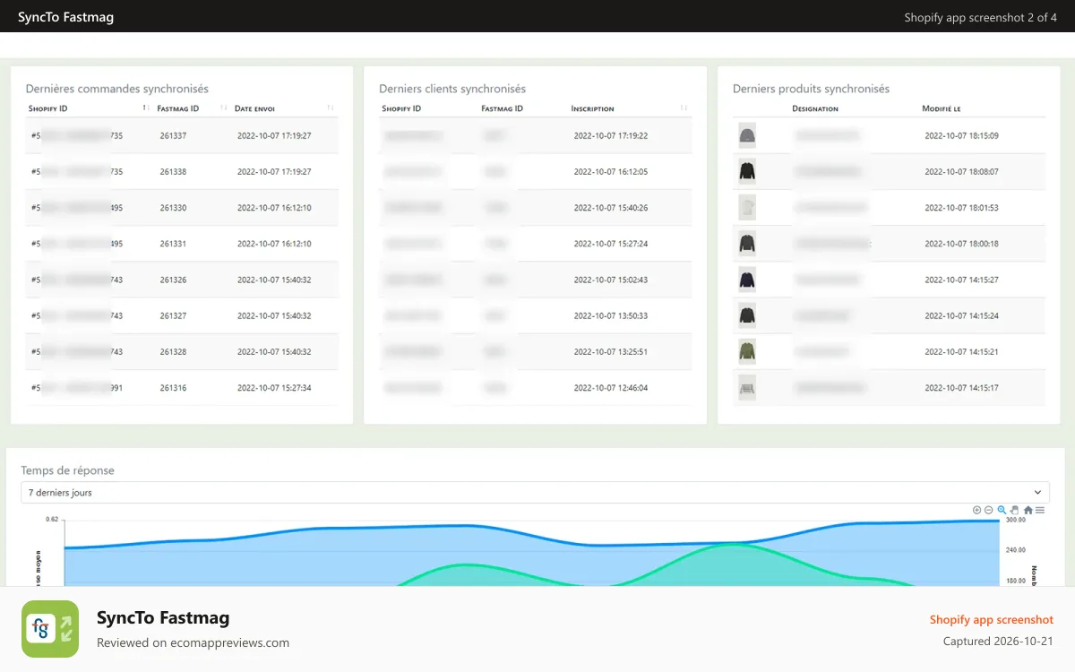
Task: Sort orders by Shopify ID arrow icon
Action: point(145,108)
